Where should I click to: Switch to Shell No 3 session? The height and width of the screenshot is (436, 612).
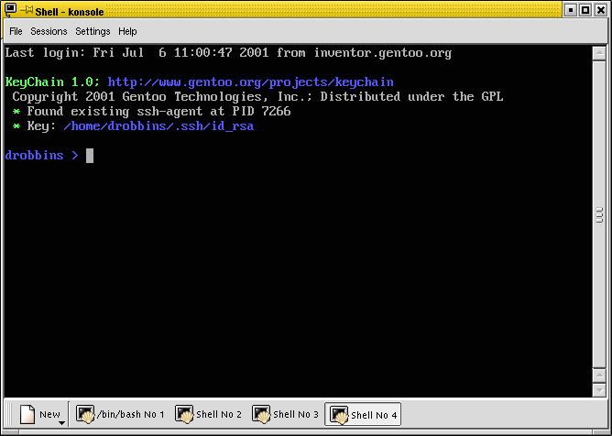point(285,414)
